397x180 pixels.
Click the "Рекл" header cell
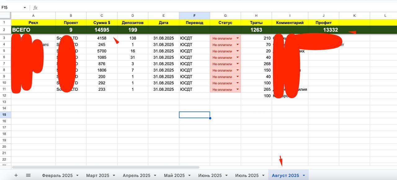click(33, 23)
